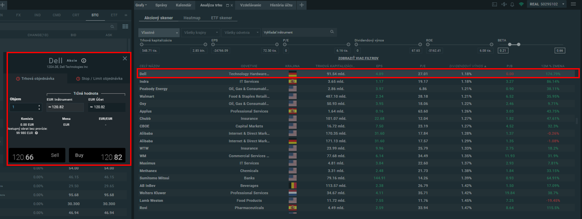Click the ZOBRAZIŤ VIAC FILTROV link

click(358, 58)
